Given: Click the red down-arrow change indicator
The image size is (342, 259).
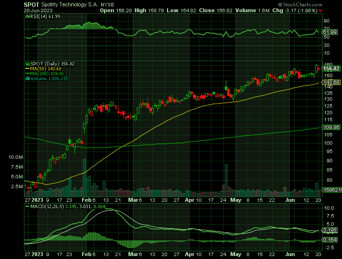Looking at the screenshot, I should (x=320, y=11).
